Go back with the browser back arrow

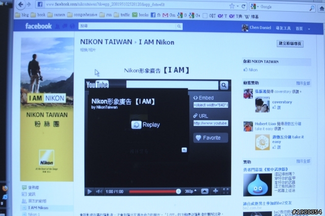point(20,5)
